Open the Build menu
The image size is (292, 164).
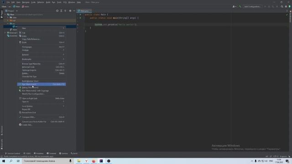coord(48,2)
